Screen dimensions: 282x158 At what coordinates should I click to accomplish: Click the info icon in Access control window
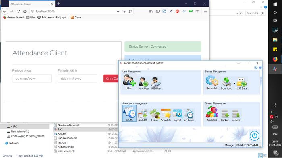256,68
